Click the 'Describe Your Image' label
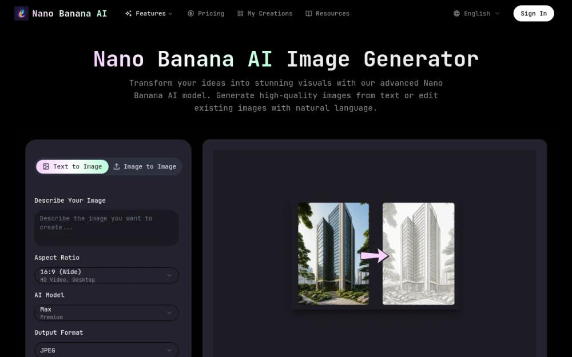 [70, 200]
